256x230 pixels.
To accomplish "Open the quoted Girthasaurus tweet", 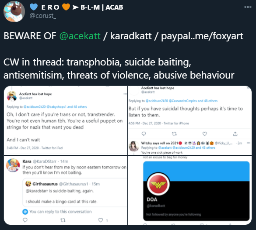I will (x=75, y=192).
